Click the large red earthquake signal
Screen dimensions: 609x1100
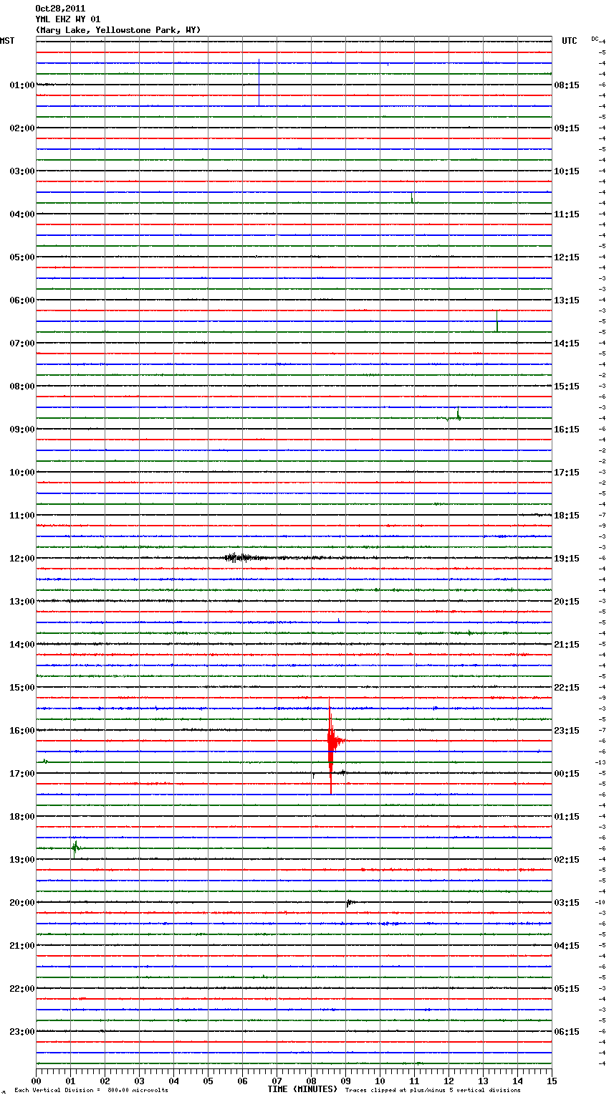click(x=331, y=744)
